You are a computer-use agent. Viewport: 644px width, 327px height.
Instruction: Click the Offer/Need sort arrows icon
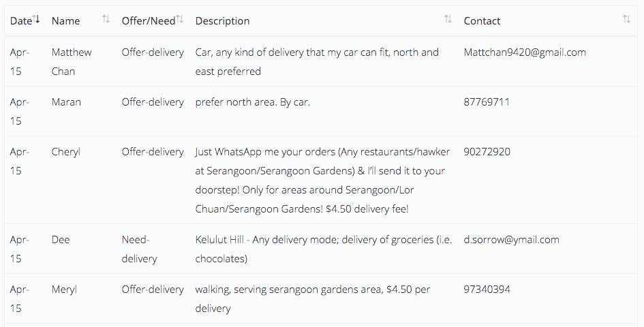(x=179, y=19)
